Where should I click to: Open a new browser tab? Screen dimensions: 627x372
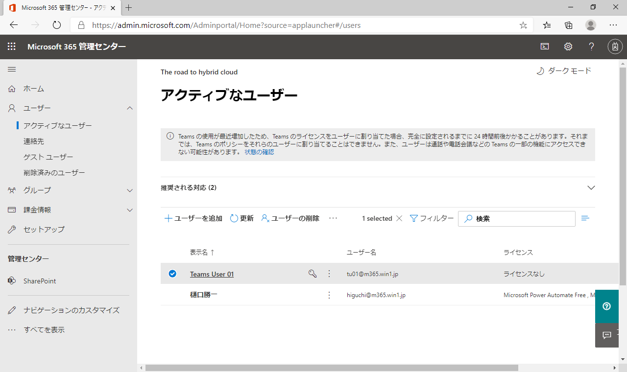pyautogui.click(x=129, y=8)
